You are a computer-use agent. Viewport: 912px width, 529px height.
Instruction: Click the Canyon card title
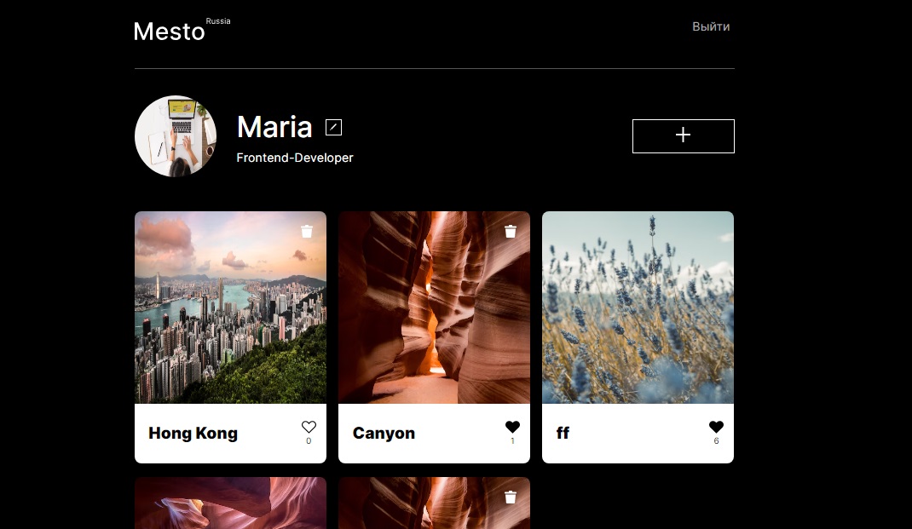384,434
